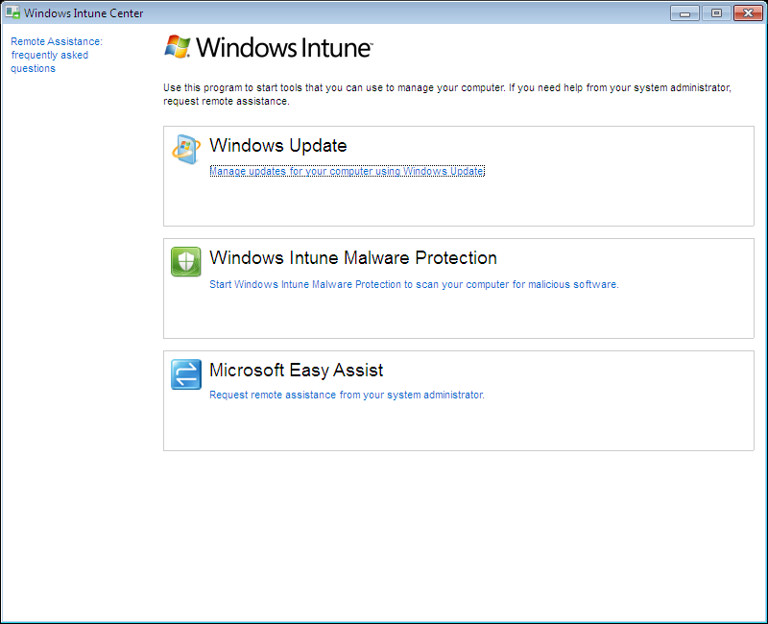Select the Windows Intune Malware Protection heading
The height and width of the screenshot is (624, 768).
(x=352, y=258)
